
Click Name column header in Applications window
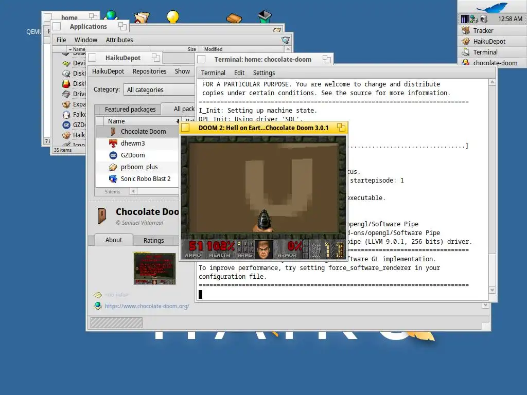pyautogui.click(x=108, y=49)
